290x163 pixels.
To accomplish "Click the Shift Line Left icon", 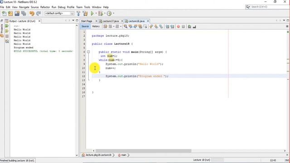I will pos(167,26).
